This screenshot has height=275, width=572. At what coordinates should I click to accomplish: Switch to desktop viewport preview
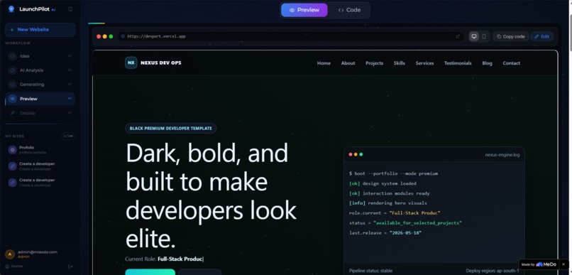click(x=474, y=36)
